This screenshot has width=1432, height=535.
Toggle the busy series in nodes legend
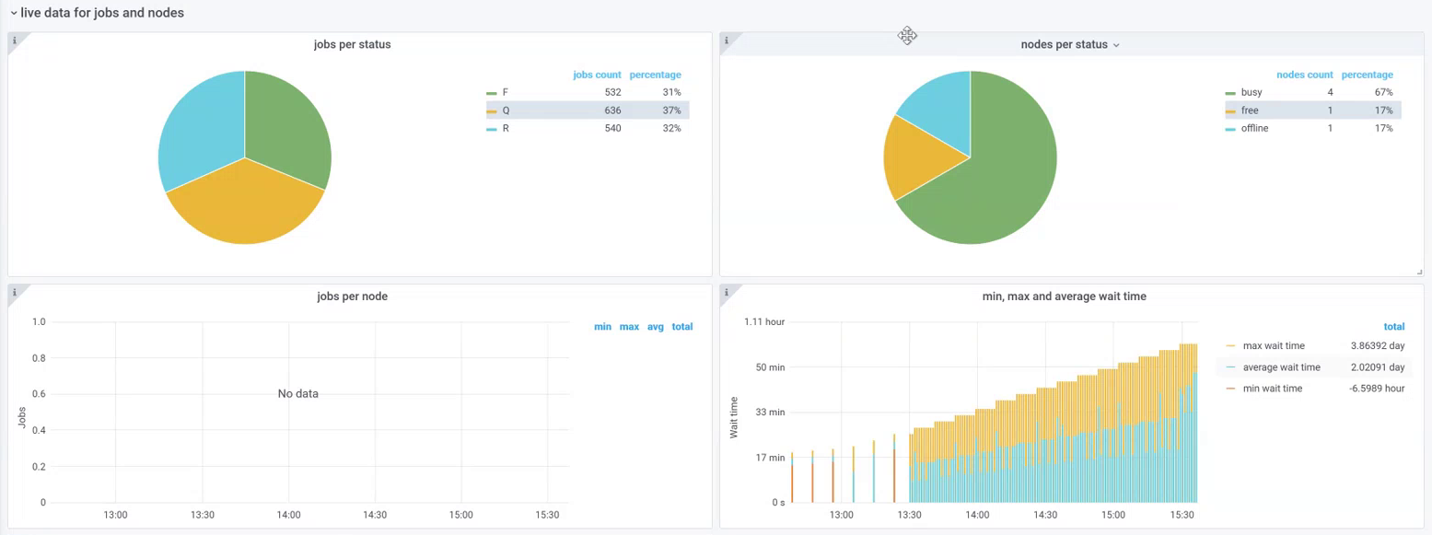pos(1252,93)
